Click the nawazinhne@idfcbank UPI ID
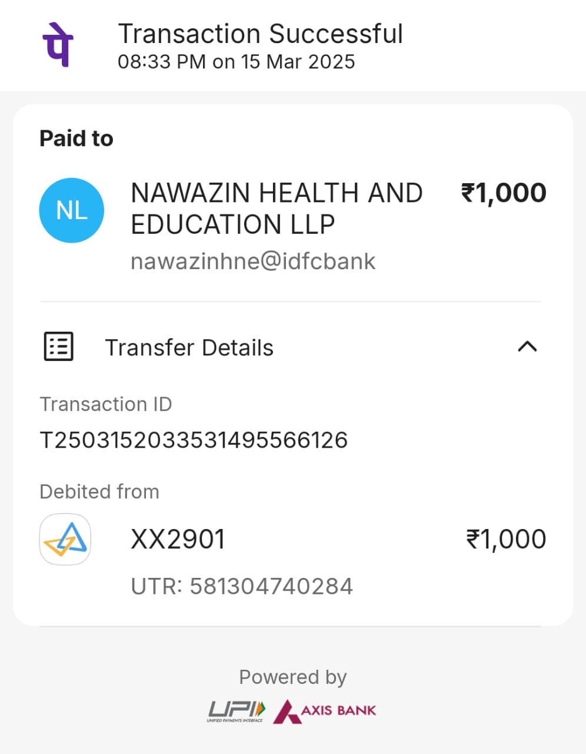 point(253,261)
